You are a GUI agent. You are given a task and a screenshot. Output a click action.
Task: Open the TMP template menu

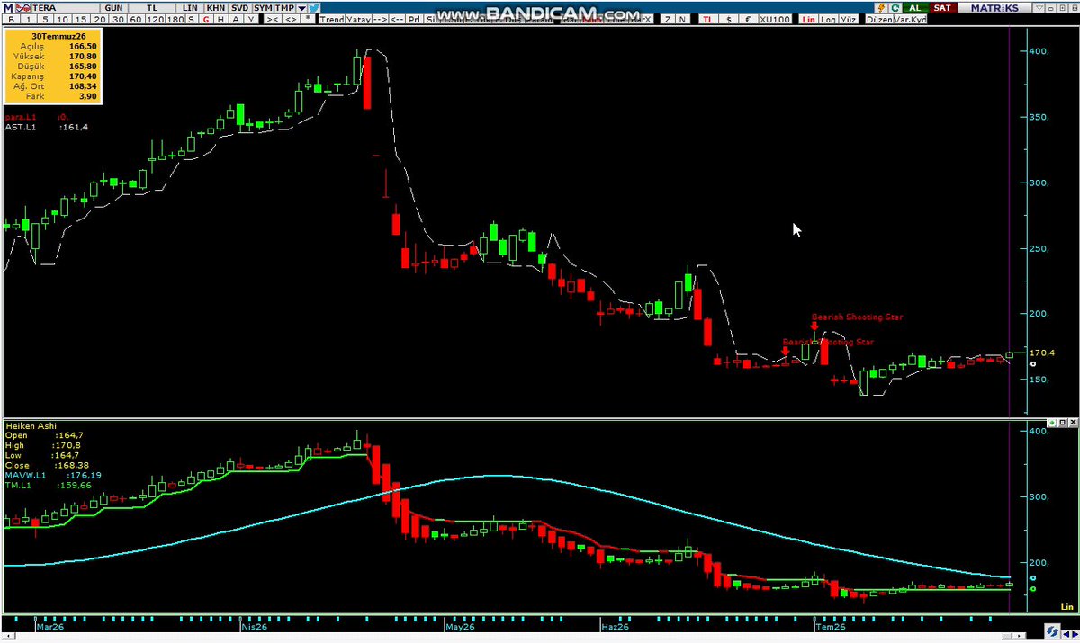point(285,7)
